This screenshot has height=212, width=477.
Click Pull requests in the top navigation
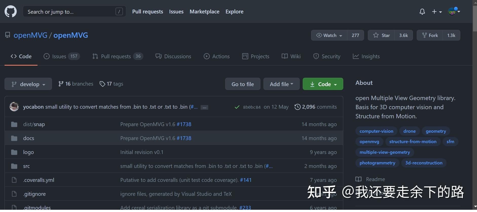pyautogui.click(x=148, y=12)
